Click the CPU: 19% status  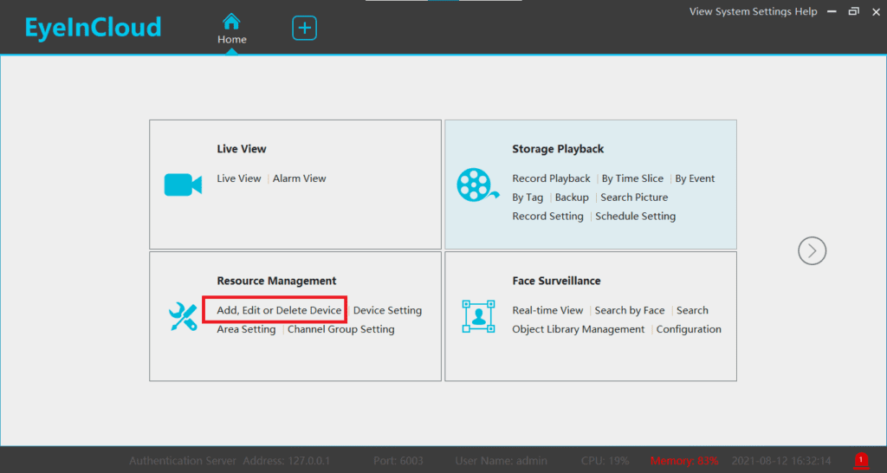605,461
